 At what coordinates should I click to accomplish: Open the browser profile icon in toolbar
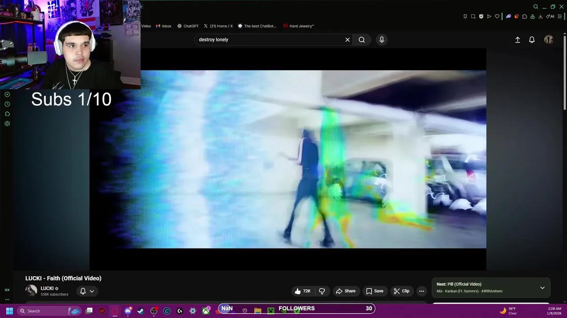click(x=532, y=16)
